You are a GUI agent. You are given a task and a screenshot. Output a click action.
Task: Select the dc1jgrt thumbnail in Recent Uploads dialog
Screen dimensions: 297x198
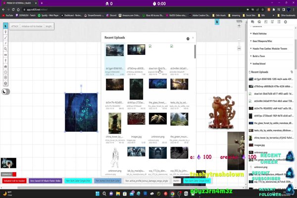pyautogui.click(x=115, y=50)
